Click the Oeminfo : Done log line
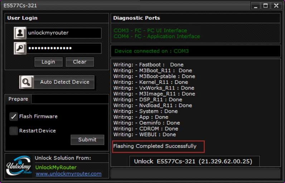 tap(146, 123)
